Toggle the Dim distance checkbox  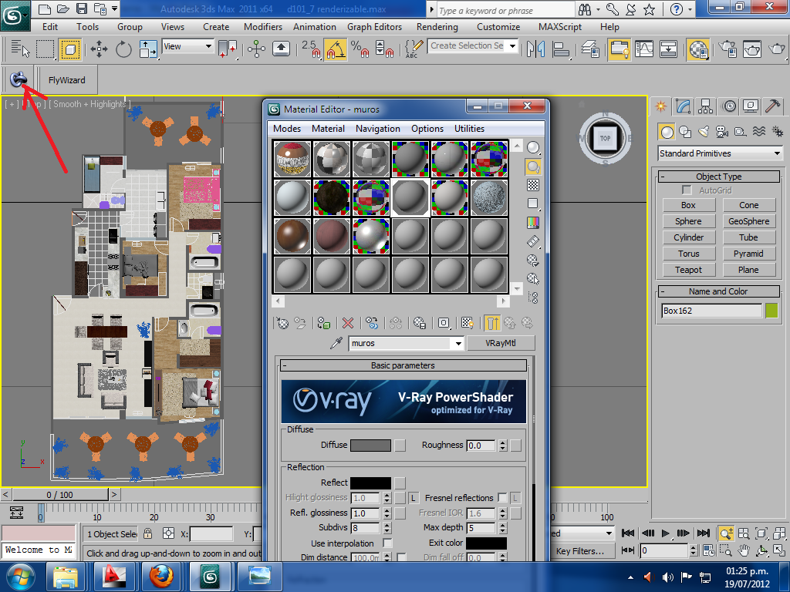[401, 557]
